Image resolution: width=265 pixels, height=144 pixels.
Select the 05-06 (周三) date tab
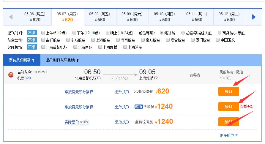pyautogui.click(x=35, y=17)
